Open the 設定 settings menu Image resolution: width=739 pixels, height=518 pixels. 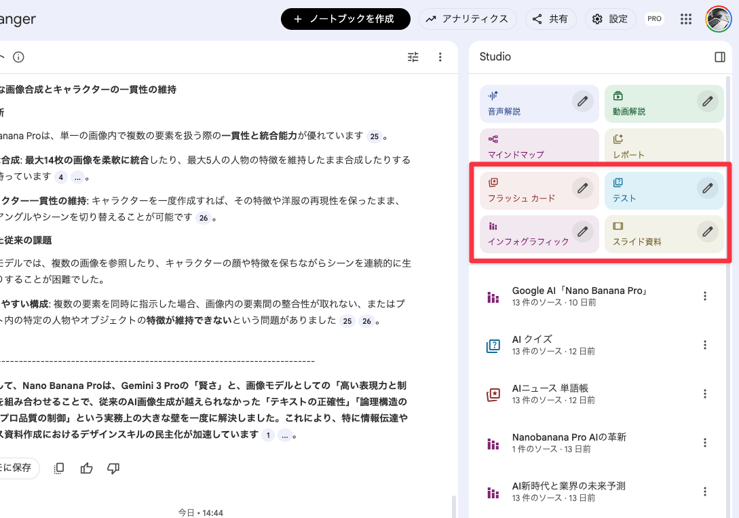[x=610, y=19]
